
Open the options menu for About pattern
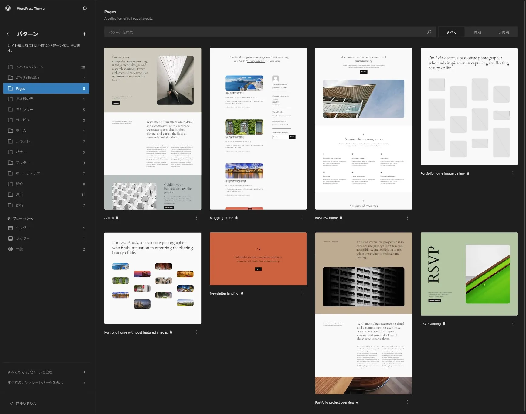196,218
